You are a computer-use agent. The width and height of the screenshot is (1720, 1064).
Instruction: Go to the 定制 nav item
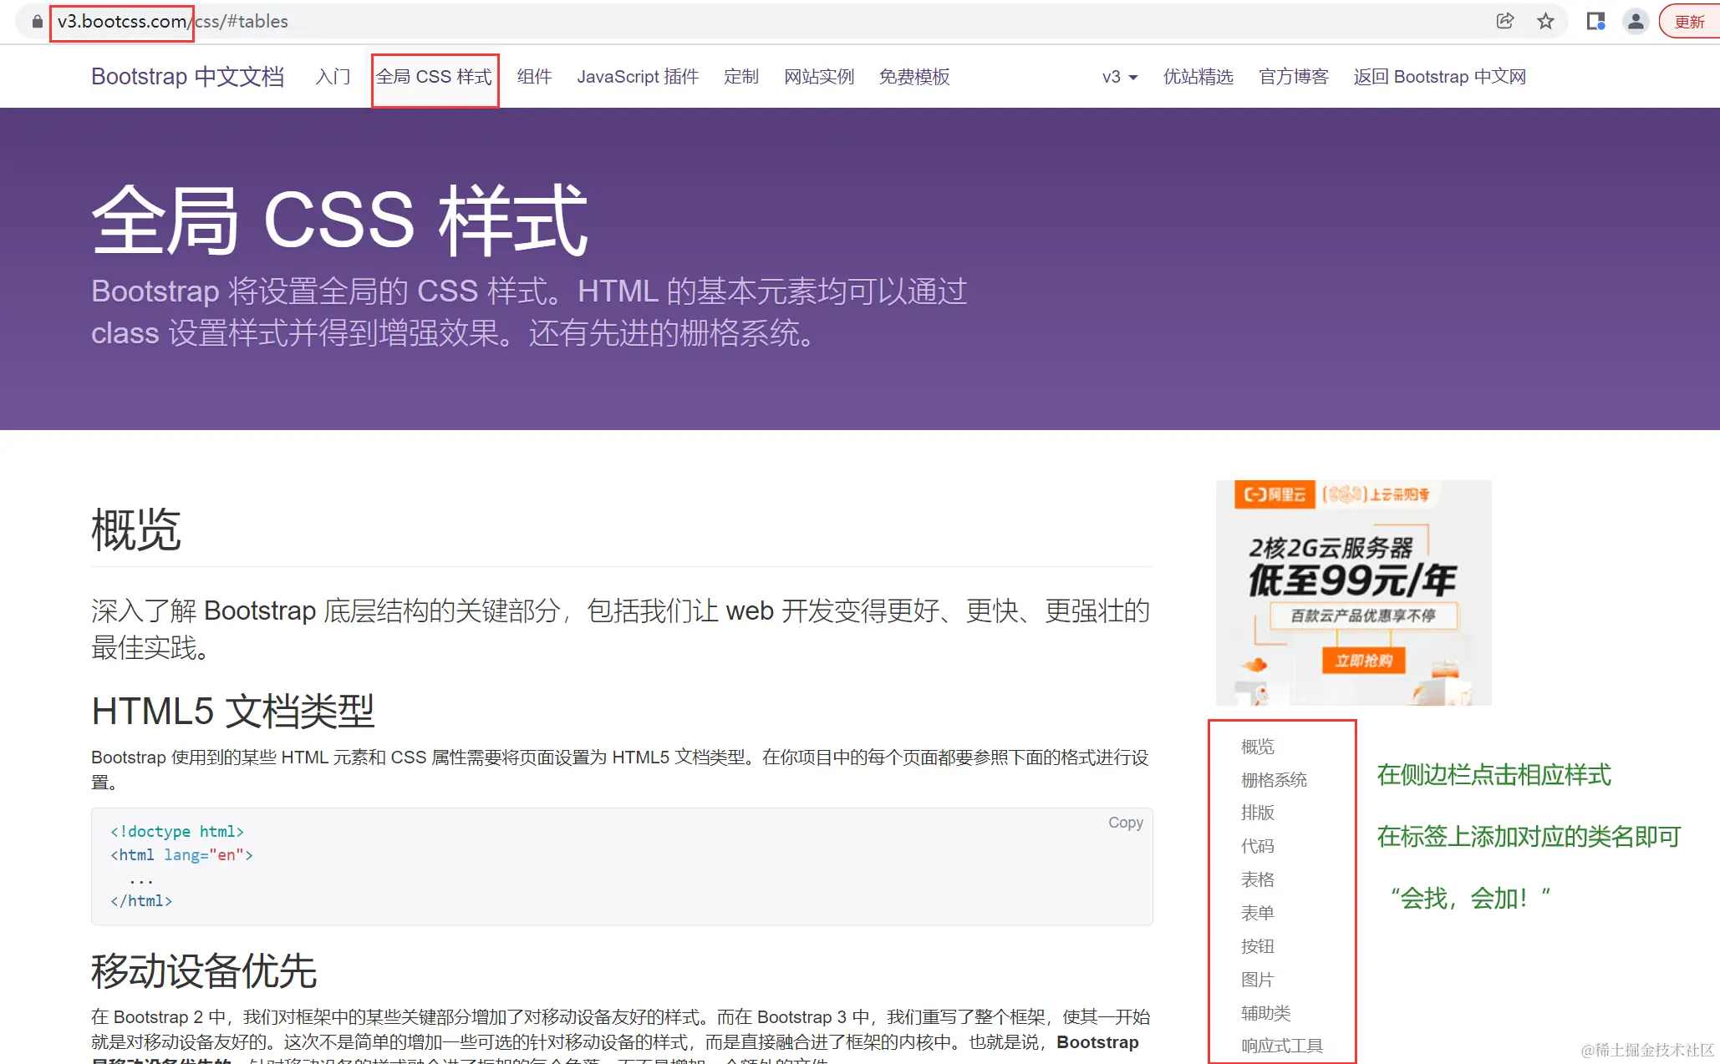pyautogui.click(x=740, y=77)
